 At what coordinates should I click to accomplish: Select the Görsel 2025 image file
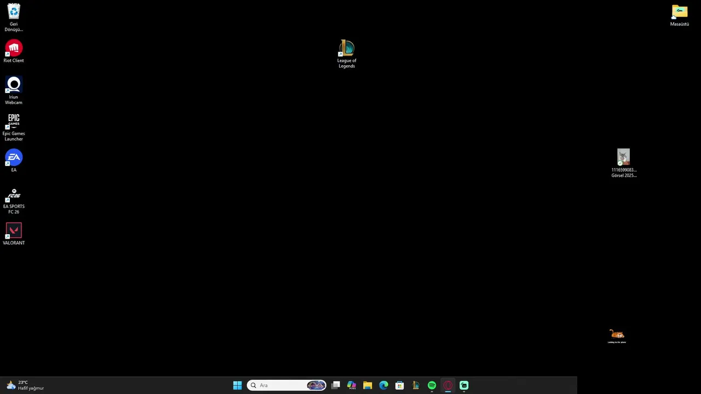click(x=624, y=163)
